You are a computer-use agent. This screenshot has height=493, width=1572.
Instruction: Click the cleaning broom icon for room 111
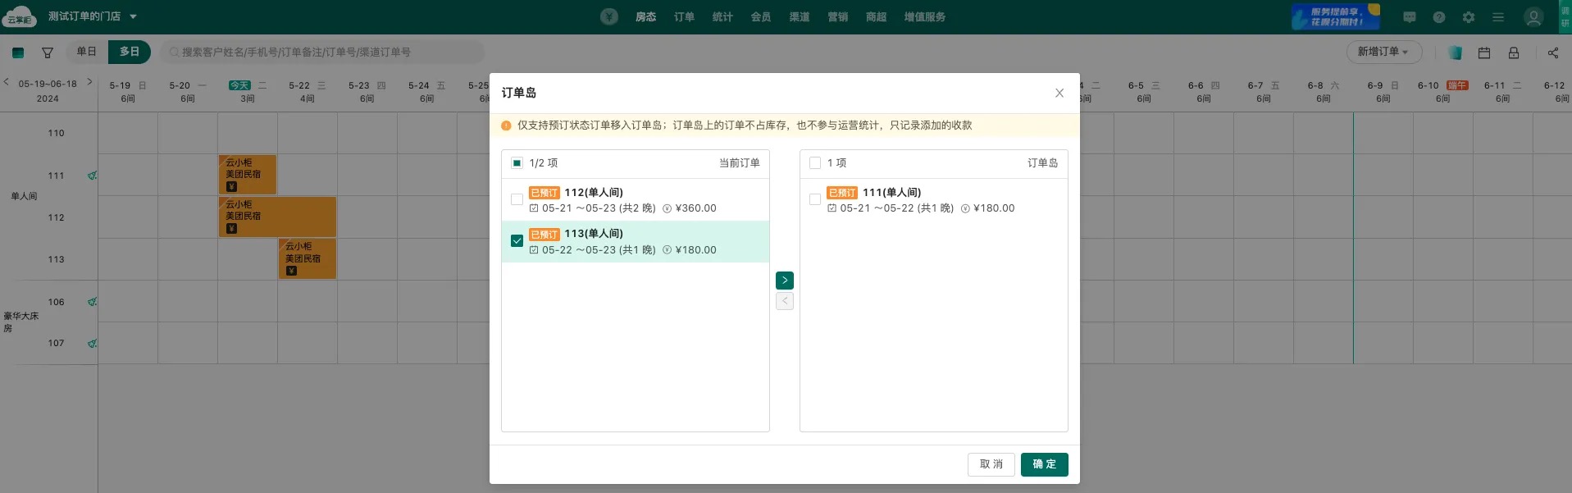pos(93,175)
